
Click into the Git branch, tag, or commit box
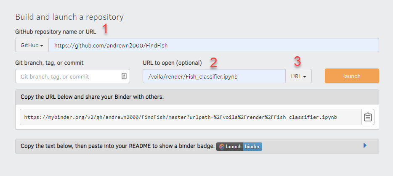point(72,76)
